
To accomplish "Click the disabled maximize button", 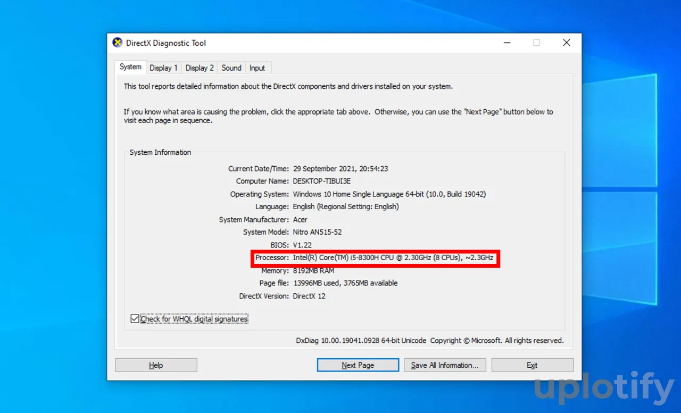I will [x=536, y=43].
